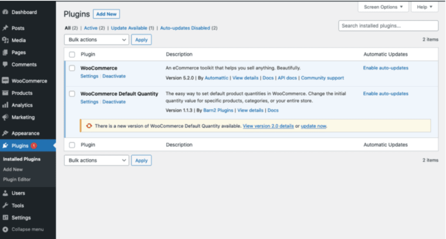Open Appearance menu in sidebar
Viewport: 446px width, 239px height.
[25, 133]
